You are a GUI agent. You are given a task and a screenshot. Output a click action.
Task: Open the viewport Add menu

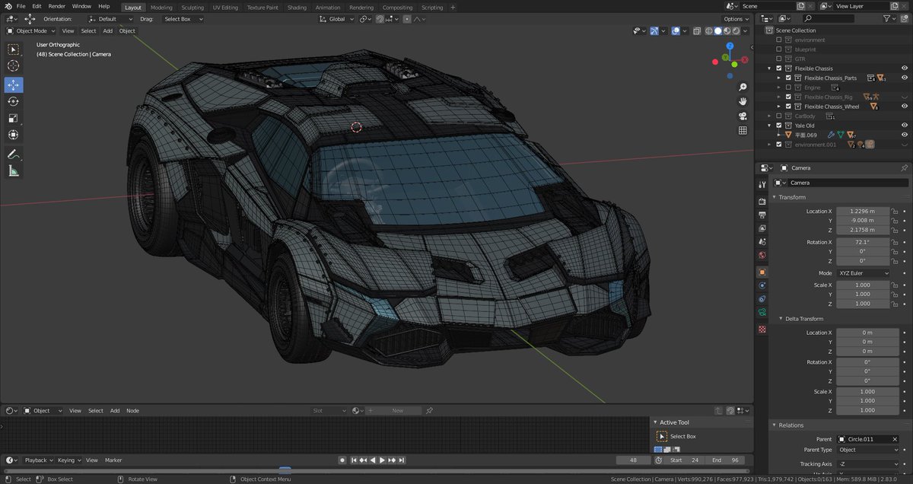point(108,31)
